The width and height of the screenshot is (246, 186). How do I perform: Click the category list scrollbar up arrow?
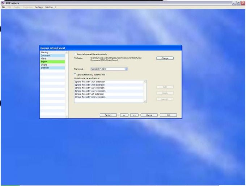coord(66,52)
